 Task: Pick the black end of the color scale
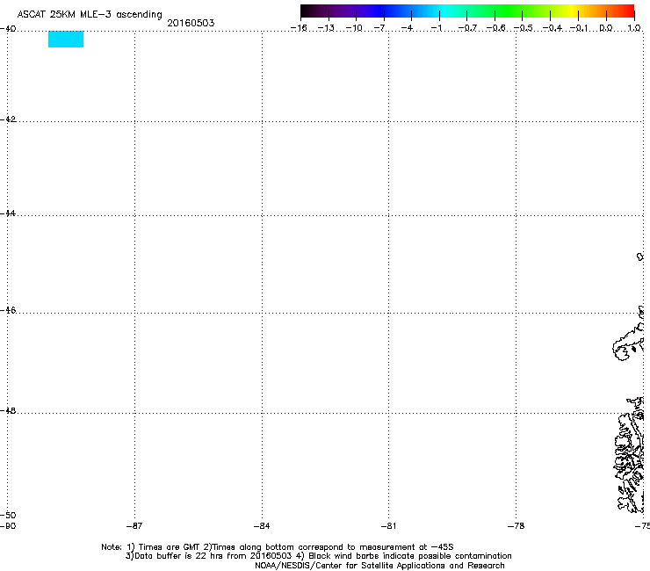[306, 11]
